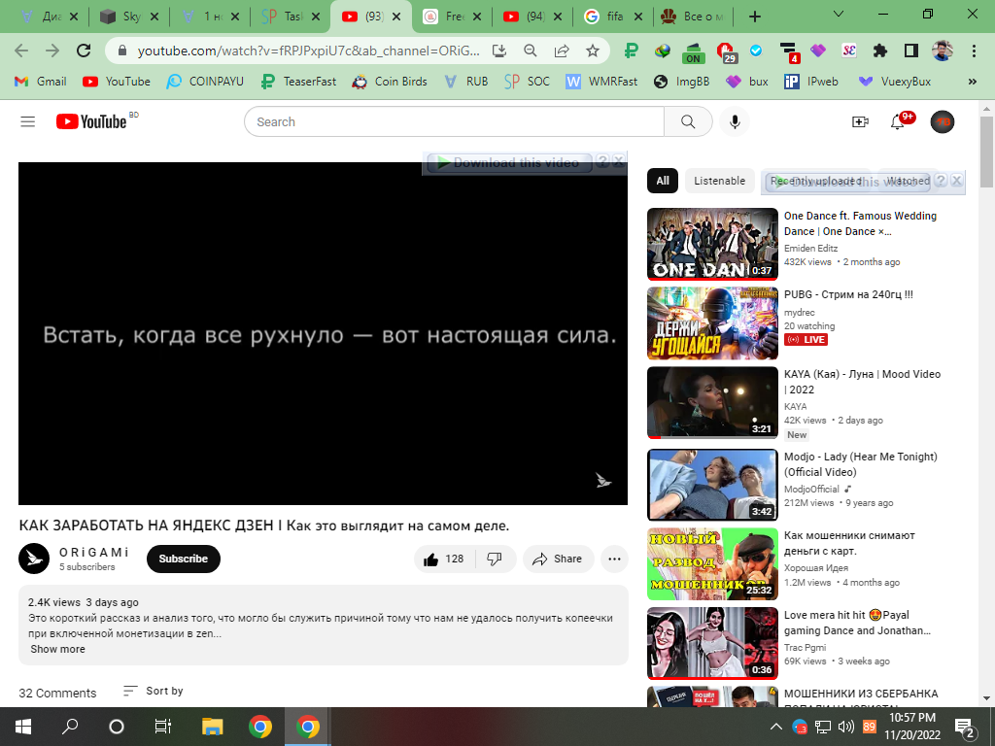Click the Share button
The height and width of the screenshot is (746, 995).
point(558,559)
